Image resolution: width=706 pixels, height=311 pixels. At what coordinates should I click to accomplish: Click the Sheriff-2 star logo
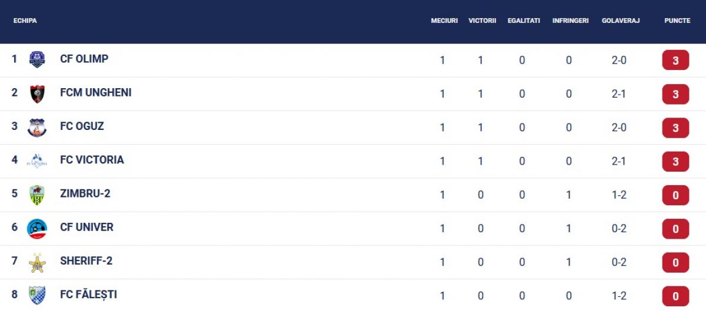[x=37, y=262]
